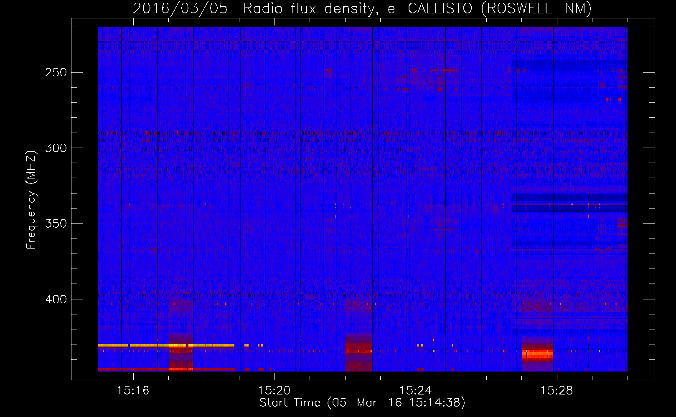Click the "Start Time (05-Mar-16 15:14:38)" label
The width and height of the screenshot is (676, 417).
pyautogui.click(x=362, y=403)
